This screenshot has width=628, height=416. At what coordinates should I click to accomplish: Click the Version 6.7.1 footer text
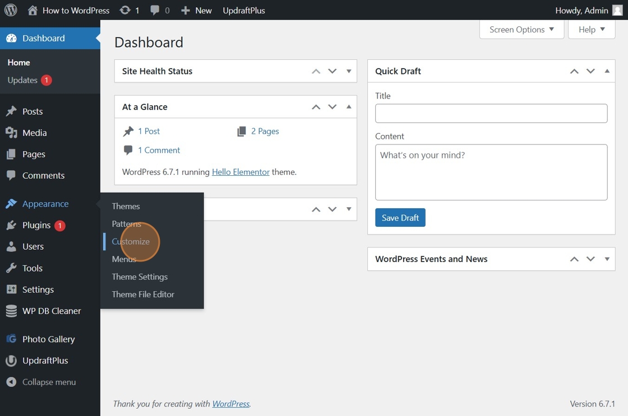(x=592, y=404)
